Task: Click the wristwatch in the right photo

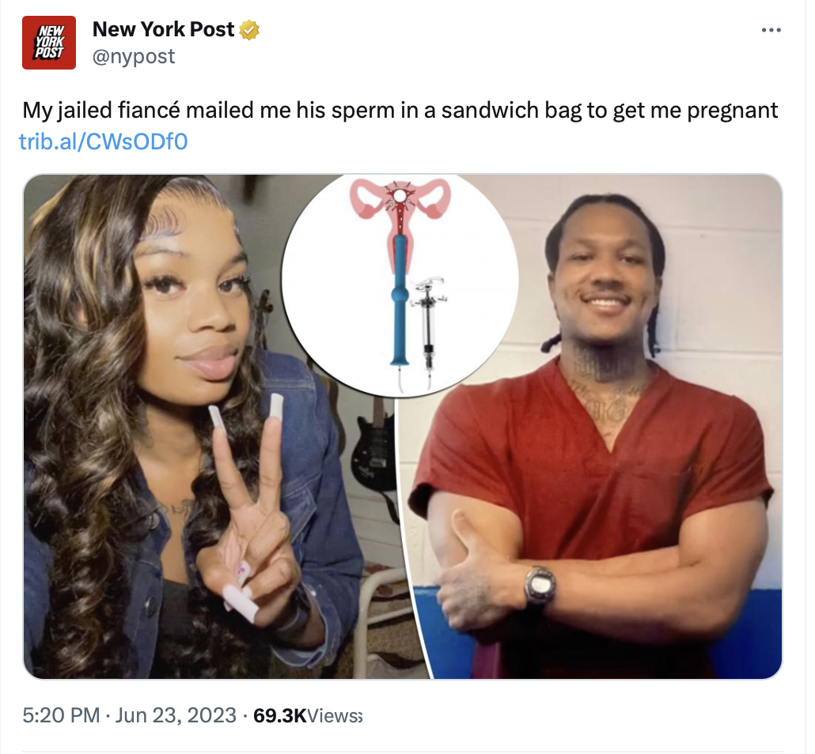Action: (540, 586)
